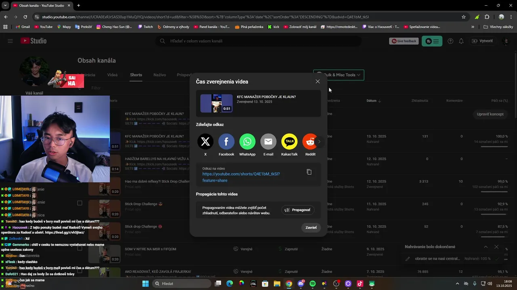
Task: Share the video on Facebook
Action: [x=226, y=142]
